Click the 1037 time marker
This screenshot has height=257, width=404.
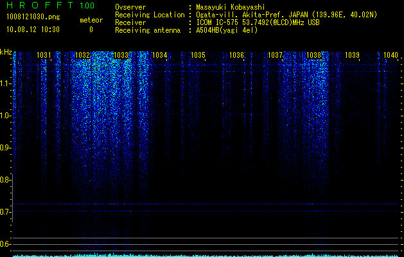(275, 55)
